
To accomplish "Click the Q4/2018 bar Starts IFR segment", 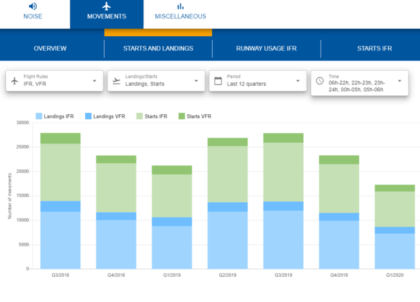I will pyautogui.click(x=116, y=188).
